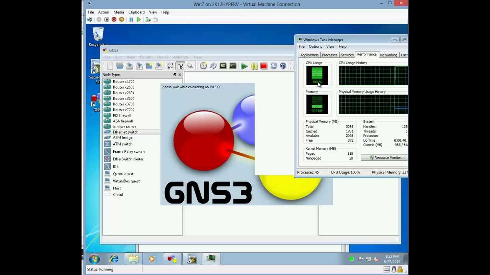
Task: Switch to Applications tab in Task Manager
Action: [x=309, y=55]
